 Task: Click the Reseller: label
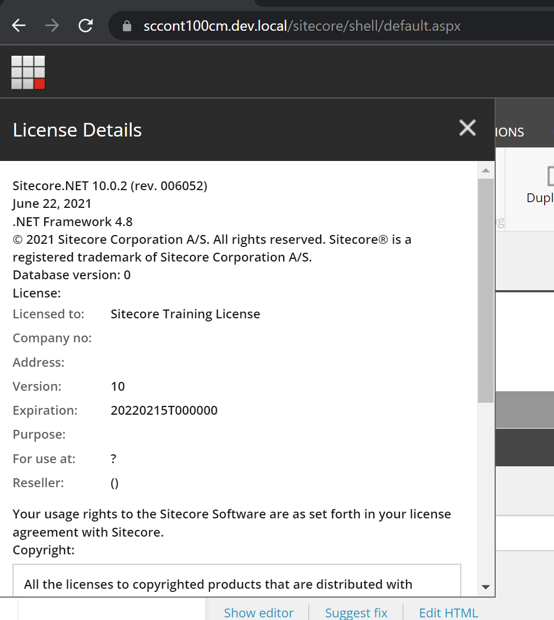pos(39,483)
